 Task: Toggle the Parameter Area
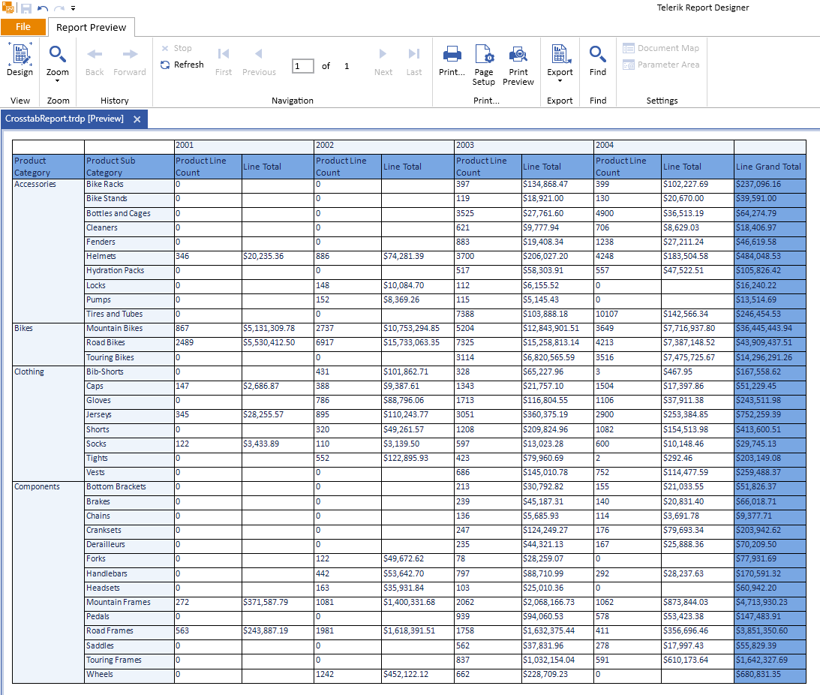click(x=661, y=63)
